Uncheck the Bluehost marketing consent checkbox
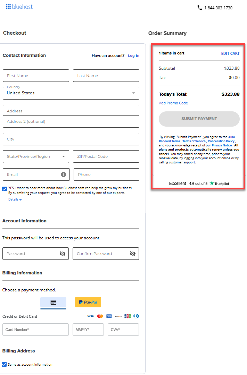Screen dimensions: 247x375 (4, 188)
